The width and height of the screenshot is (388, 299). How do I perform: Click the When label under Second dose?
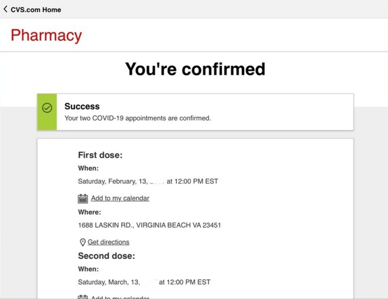point(88,269)
